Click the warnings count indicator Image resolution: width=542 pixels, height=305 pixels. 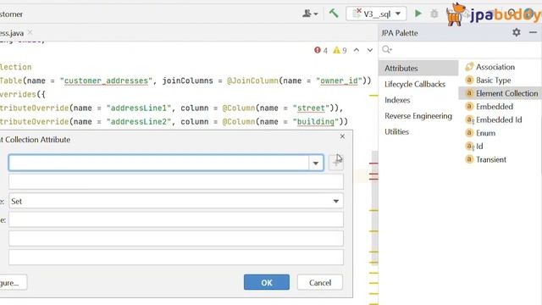(x=340, y=51)
